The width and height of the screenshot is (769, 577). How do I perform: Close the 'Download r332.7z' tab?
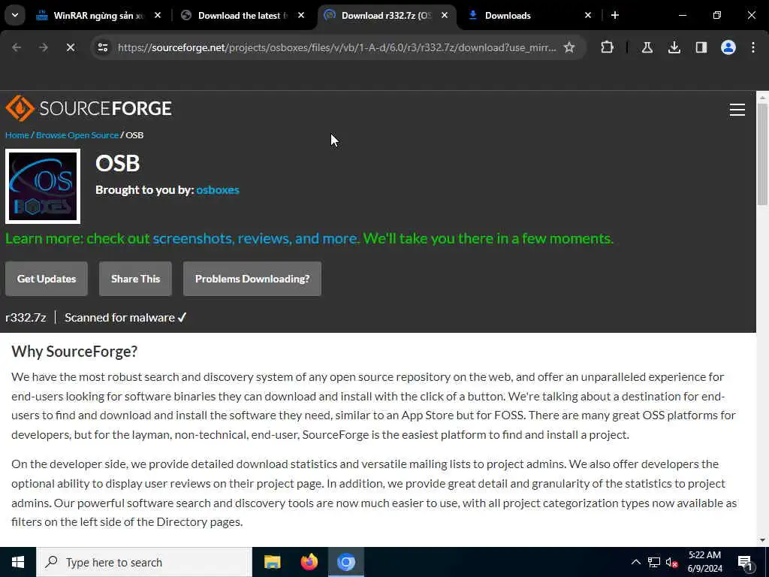tap(445, 16)
